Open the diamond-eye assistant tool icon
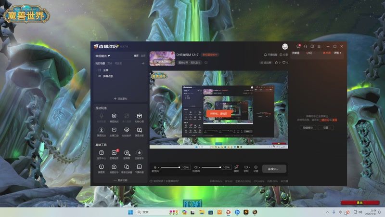The width and height of the screenshot is (385, 217). 127,130
